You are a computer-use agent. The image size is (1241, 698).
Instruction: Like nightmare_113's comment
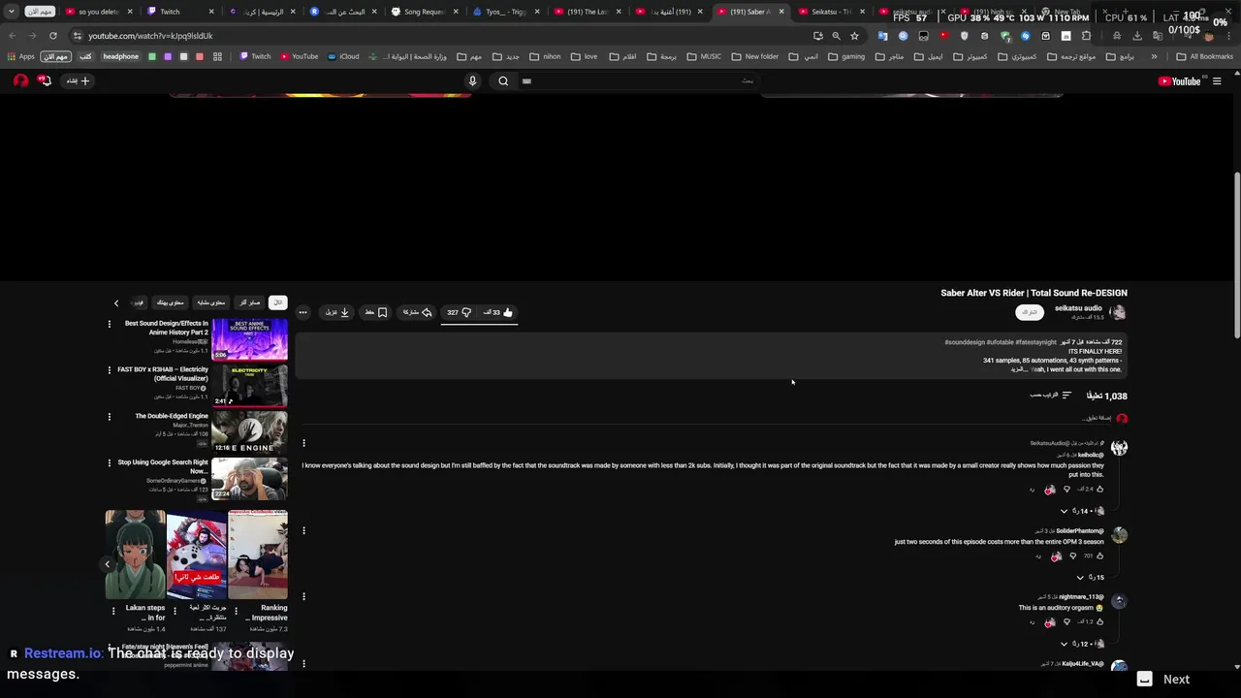tap(1099, 622)
